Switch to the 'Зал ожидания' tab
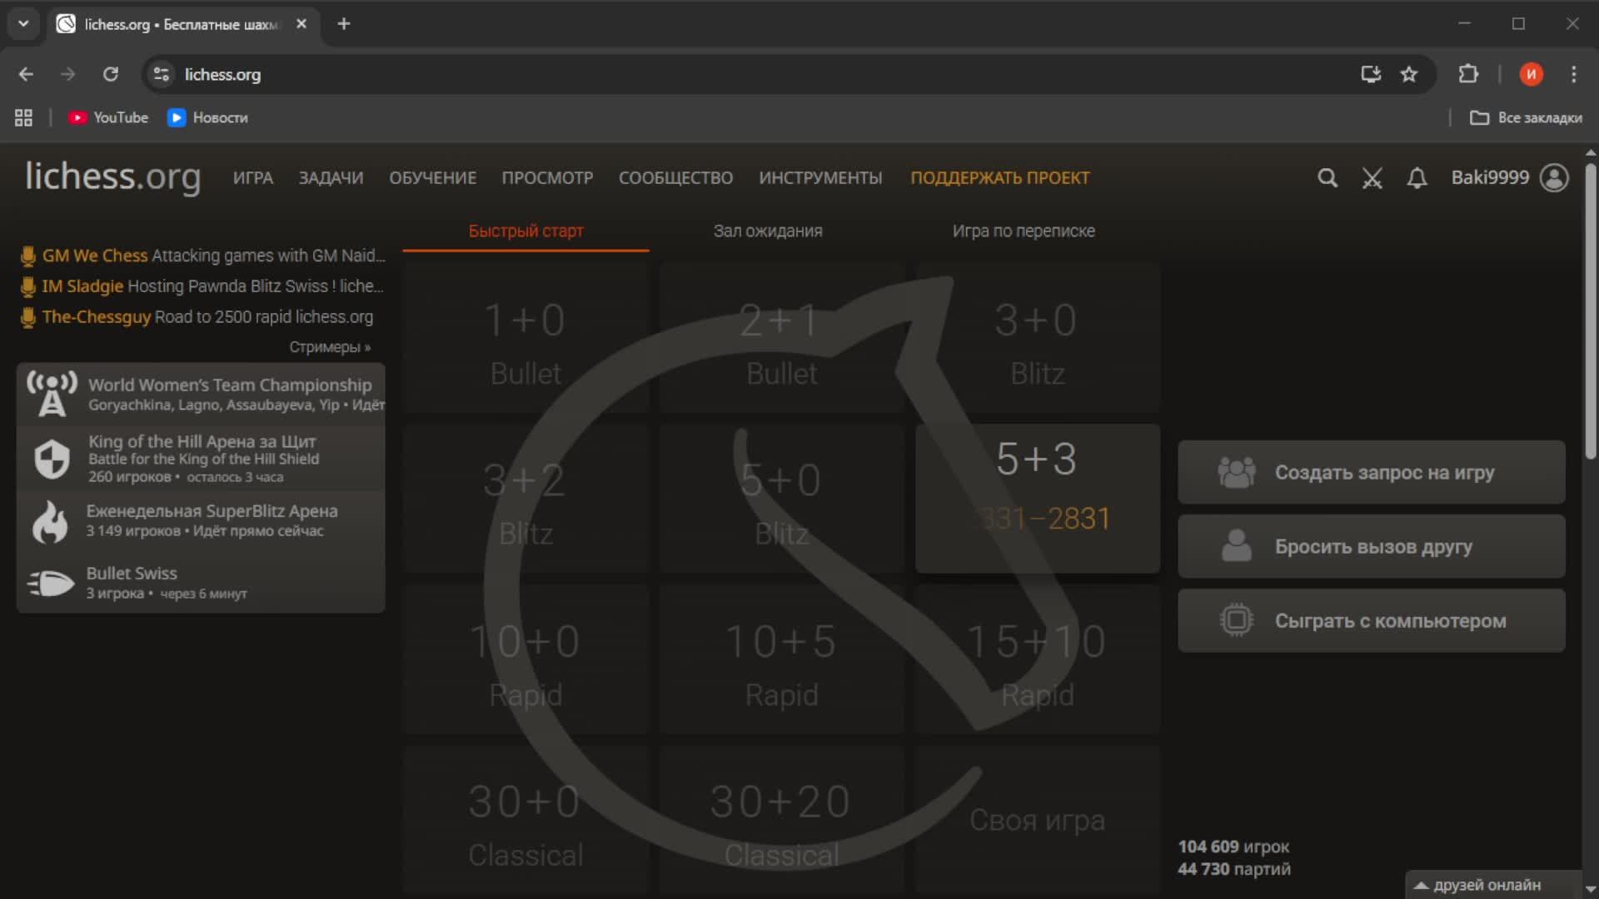The height and width of the screenshot is (899, 1599). [x=767, y=231]
